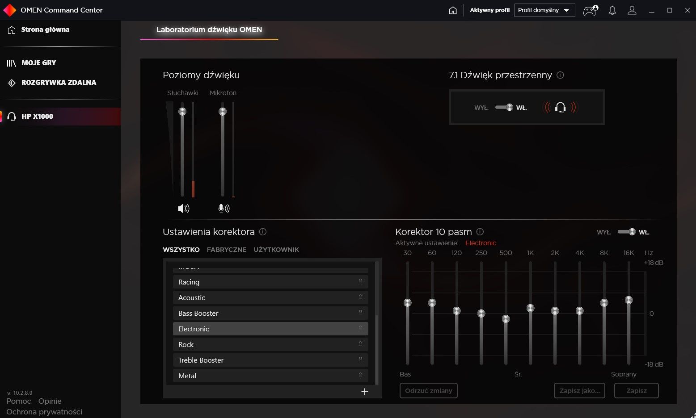Open MOJE GRY section
This screenshot has width=696, height=418.
click(x=38, y=63)
